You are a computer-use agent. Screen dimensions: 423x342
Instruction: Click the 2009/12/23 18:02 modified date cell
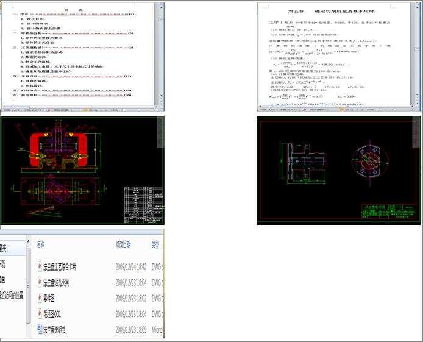pyautogui.click(x=131, y=298)
